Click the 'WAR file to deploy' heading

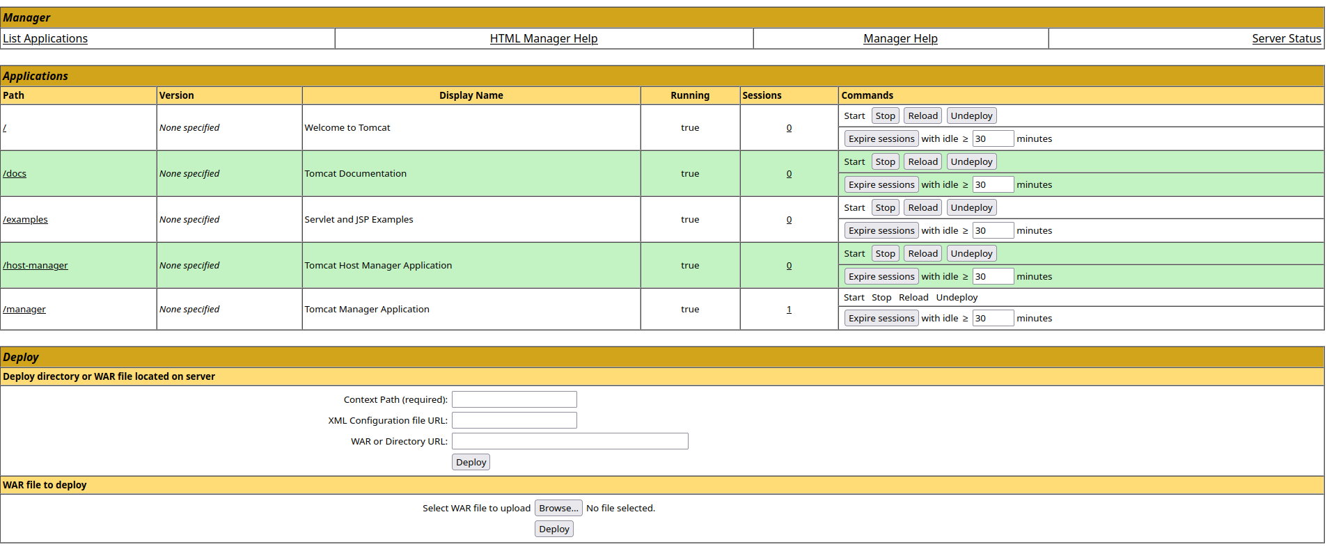point(45,486)
